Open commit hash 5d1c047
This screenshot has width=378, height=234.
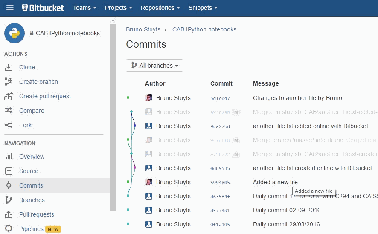(220, 98)
